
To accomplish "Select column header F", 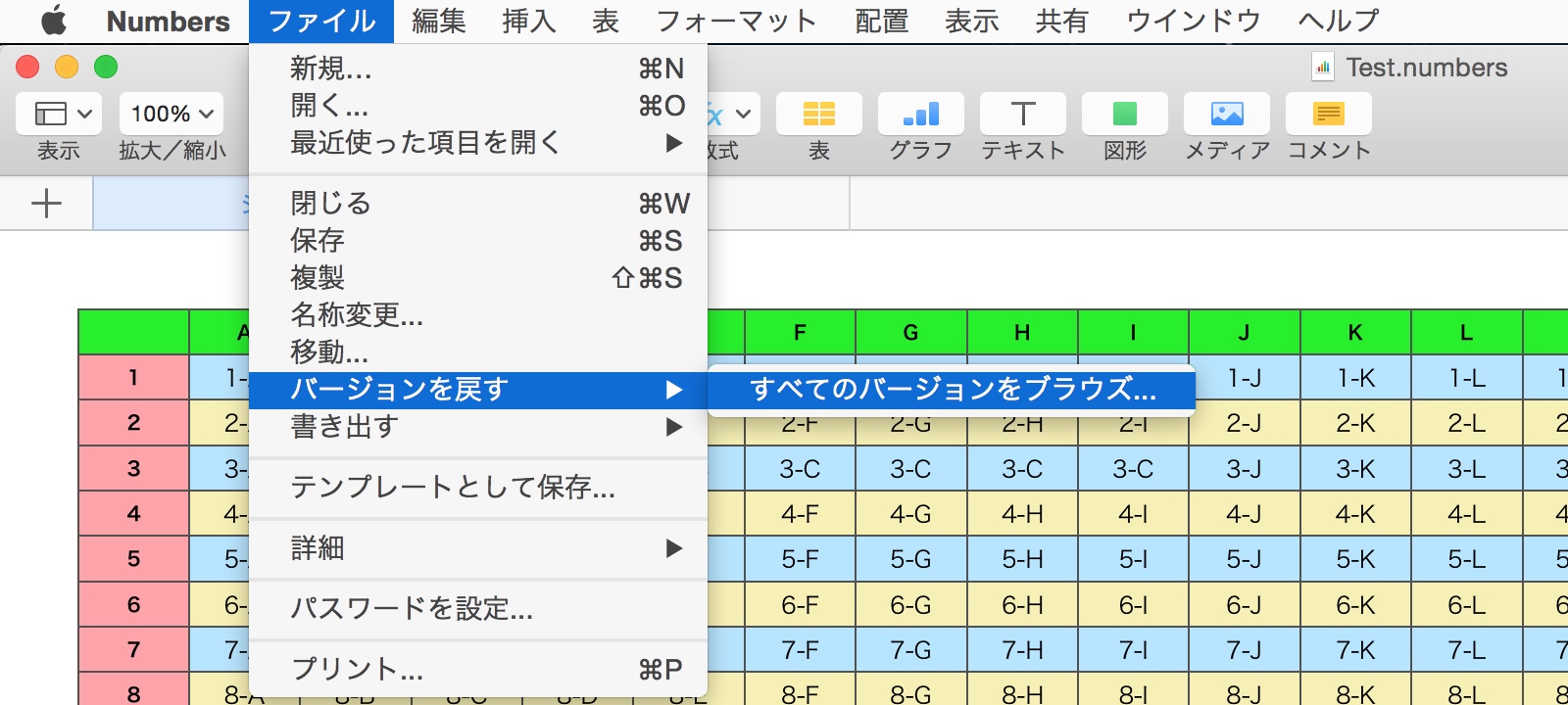I will pos(800,333).
